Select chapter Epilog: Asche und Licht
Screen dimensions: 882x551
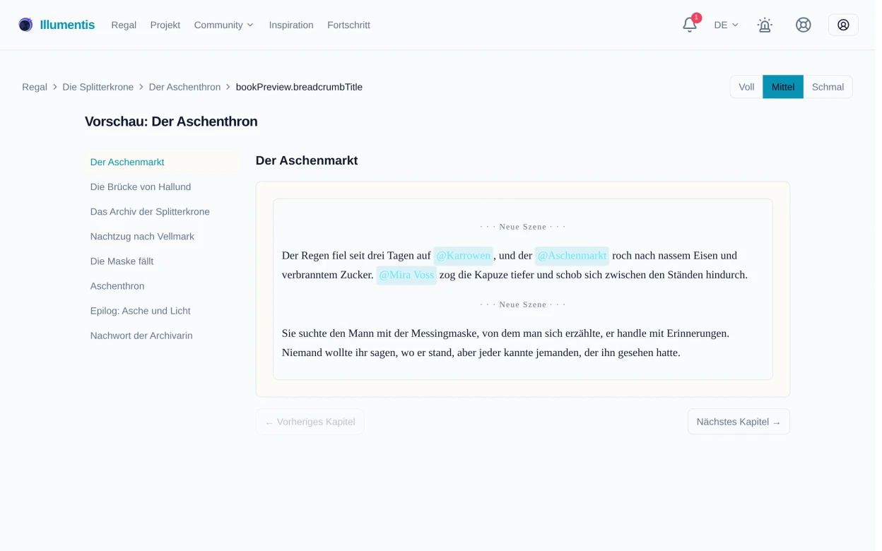[x=162, y=310]
